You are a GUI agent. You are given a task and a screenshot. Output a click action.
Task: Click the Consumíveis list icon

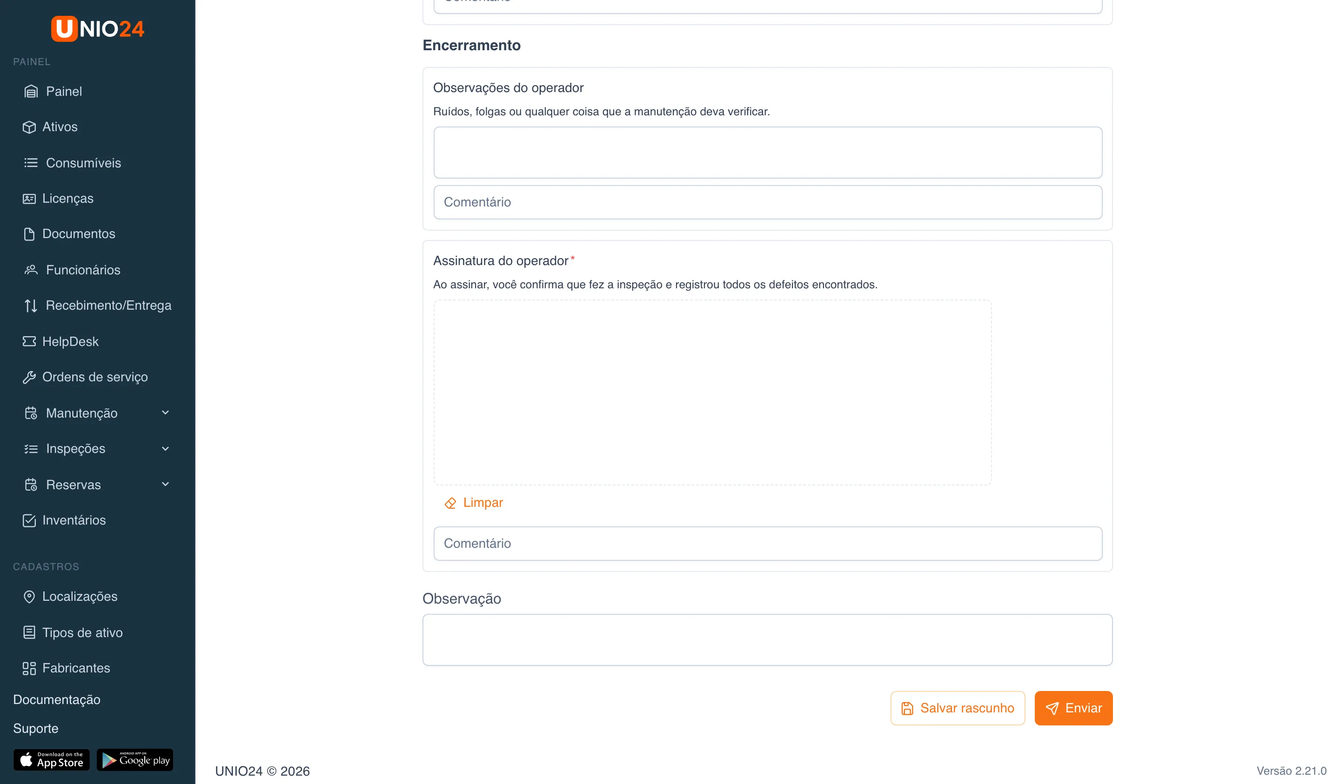[x=31, y=163]
